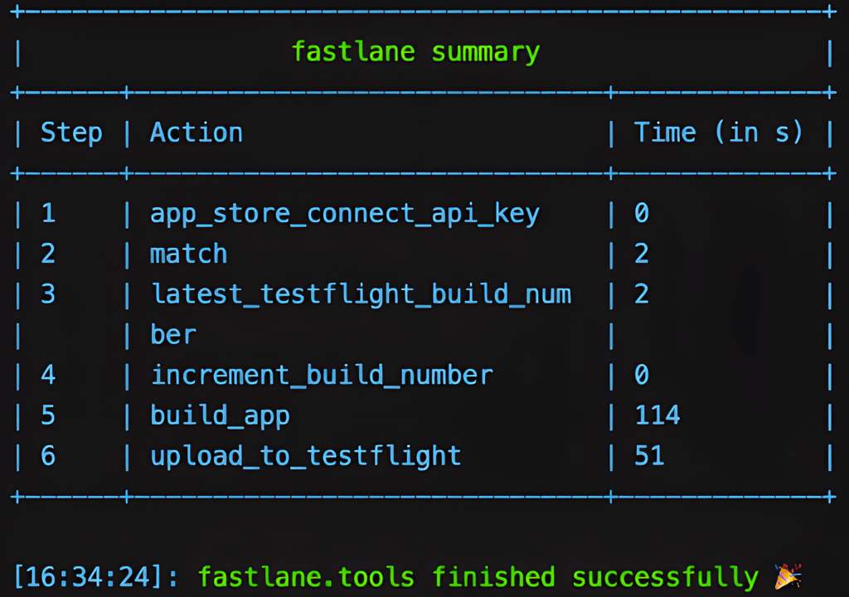This screenshot has height=597, width=849.
Task: Click the 'fastlane summary' title text
Action: coord(415,51)
